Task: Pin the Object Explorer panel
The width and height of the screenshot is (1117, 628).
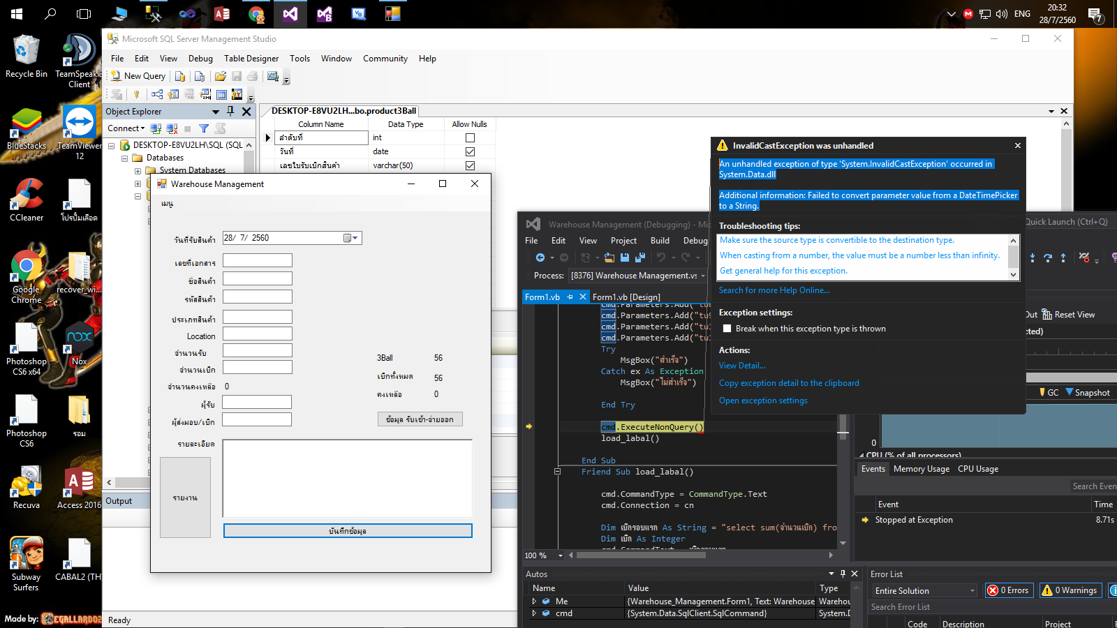Action: [x=230, y=112]
